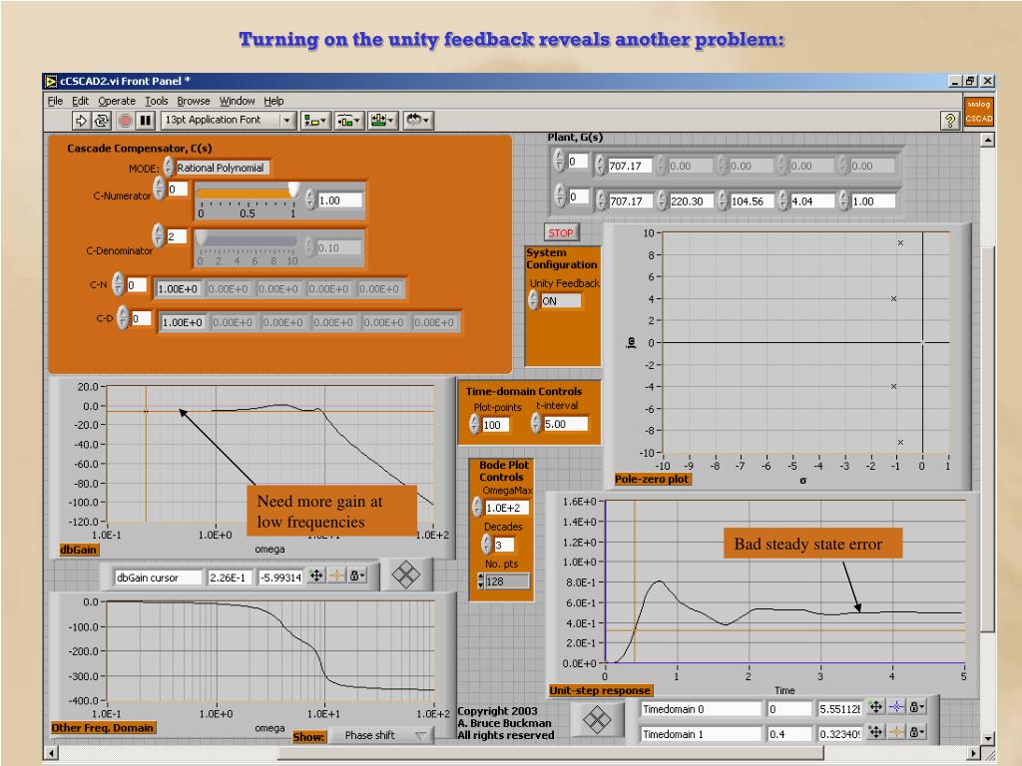
Task: Click the red STOP button
Action: point(561,232)
